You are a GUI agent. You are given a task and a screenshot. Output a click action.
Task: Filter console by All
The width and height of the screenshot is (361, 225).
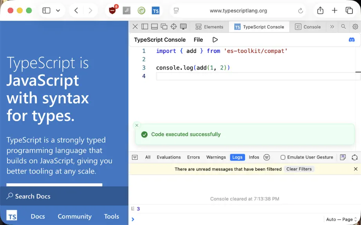(148, 157)
